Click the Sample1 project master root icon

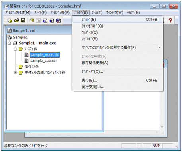(x=9, y=37)
